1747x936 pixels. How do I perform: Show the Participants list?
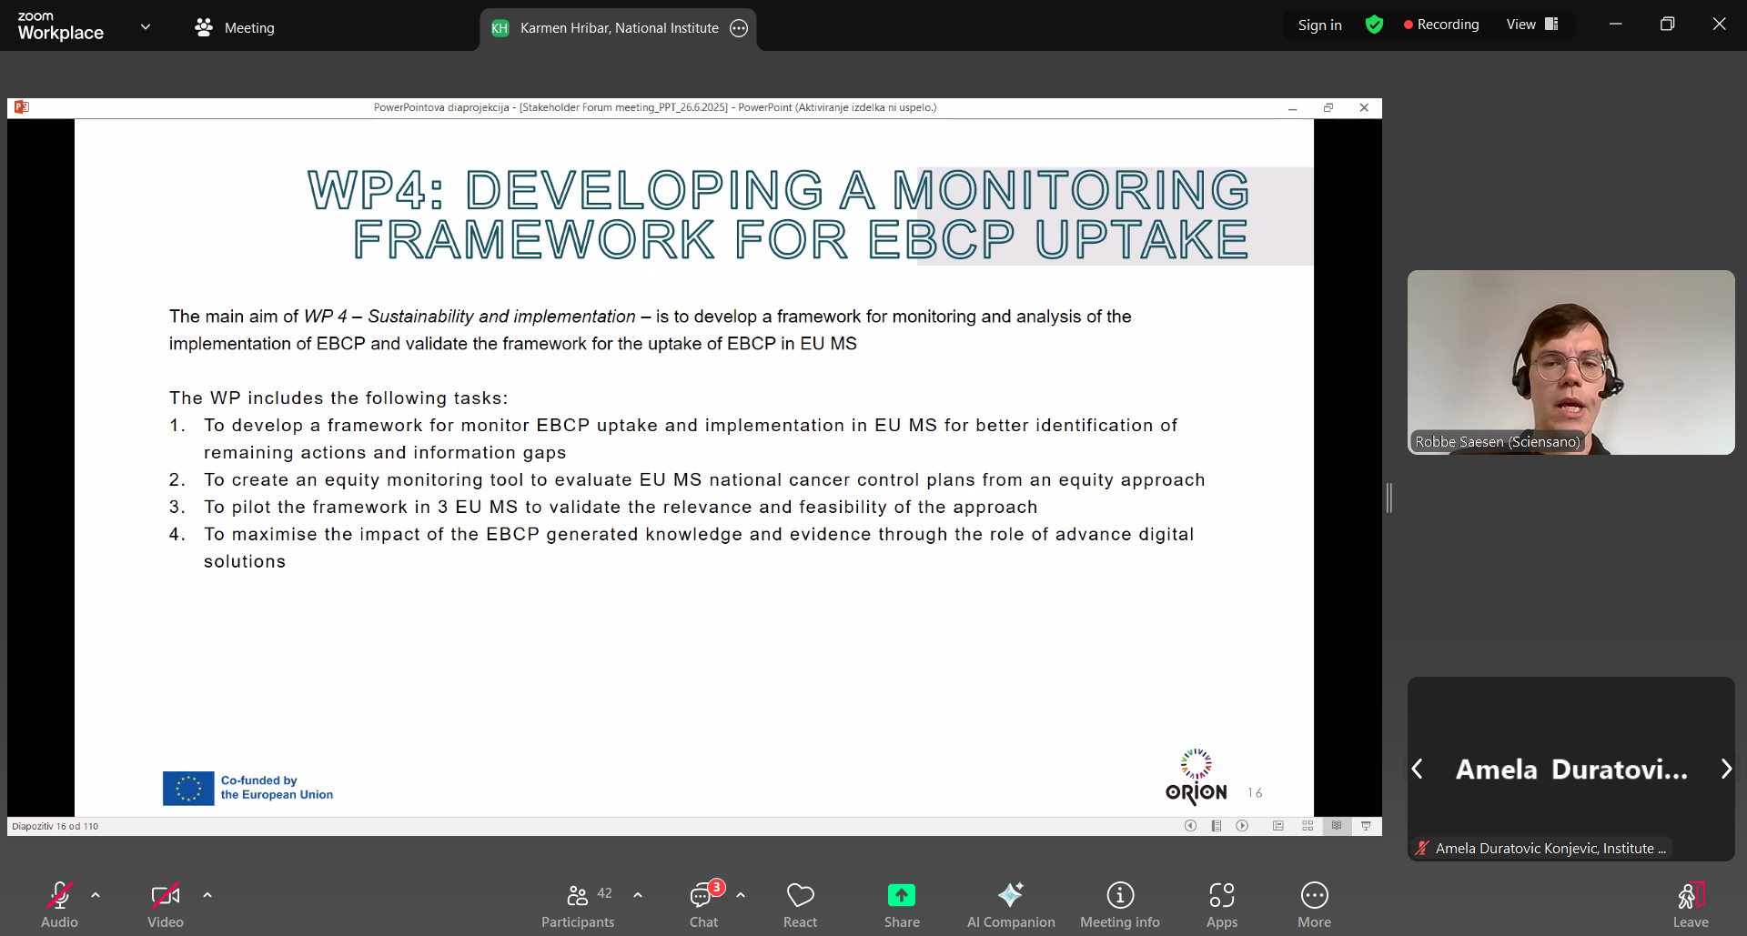coord(578,904)
